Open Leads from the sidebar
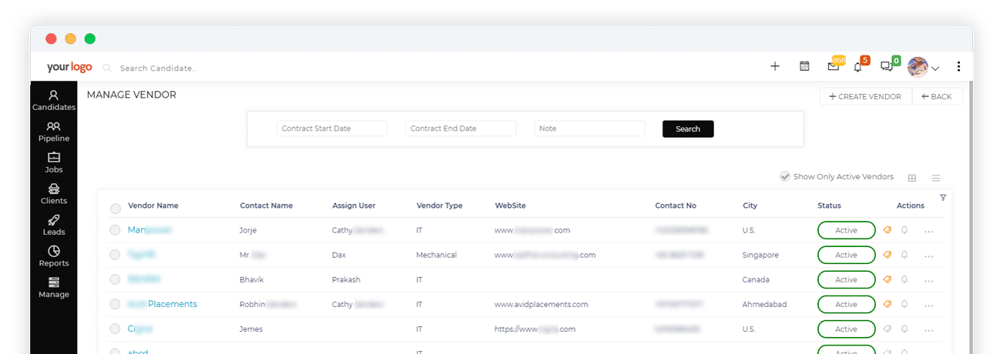This screenshot has height=354, width=1003. (x=53, y=225)
